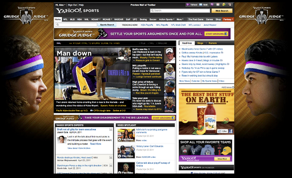Screen dimensions: 292x178
Task: Click the calendar icon in top toolbar
Action: [x=218, y=4]
